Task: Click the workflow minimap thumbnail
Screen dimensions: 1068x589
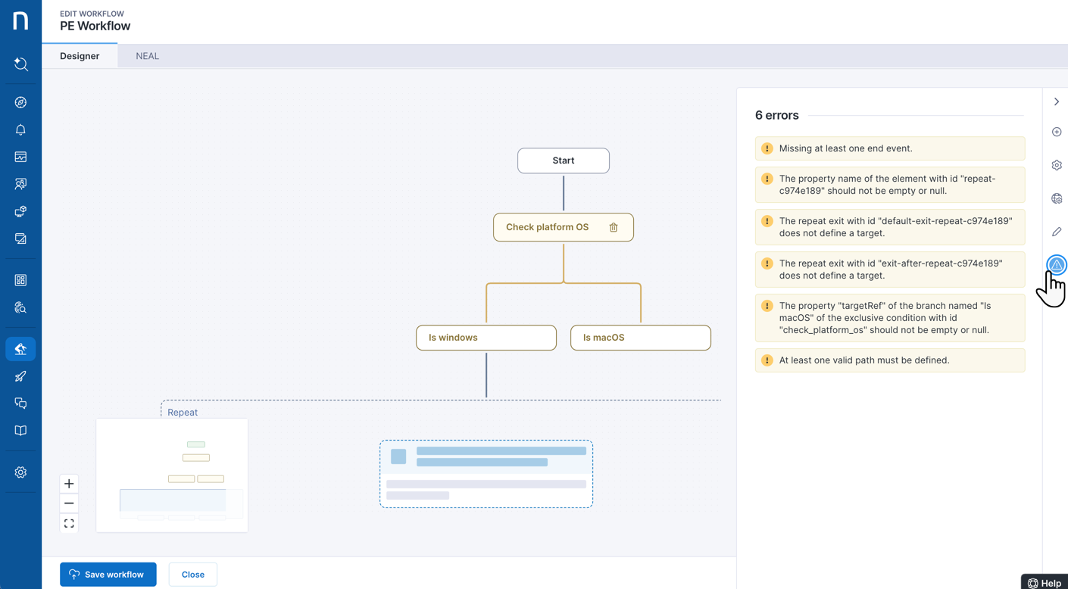Action: 172,475
